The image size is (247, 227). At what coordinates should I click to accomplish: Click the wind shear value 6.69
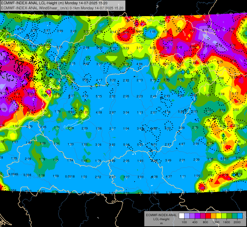pyautogui.click(x=193, y=63)
